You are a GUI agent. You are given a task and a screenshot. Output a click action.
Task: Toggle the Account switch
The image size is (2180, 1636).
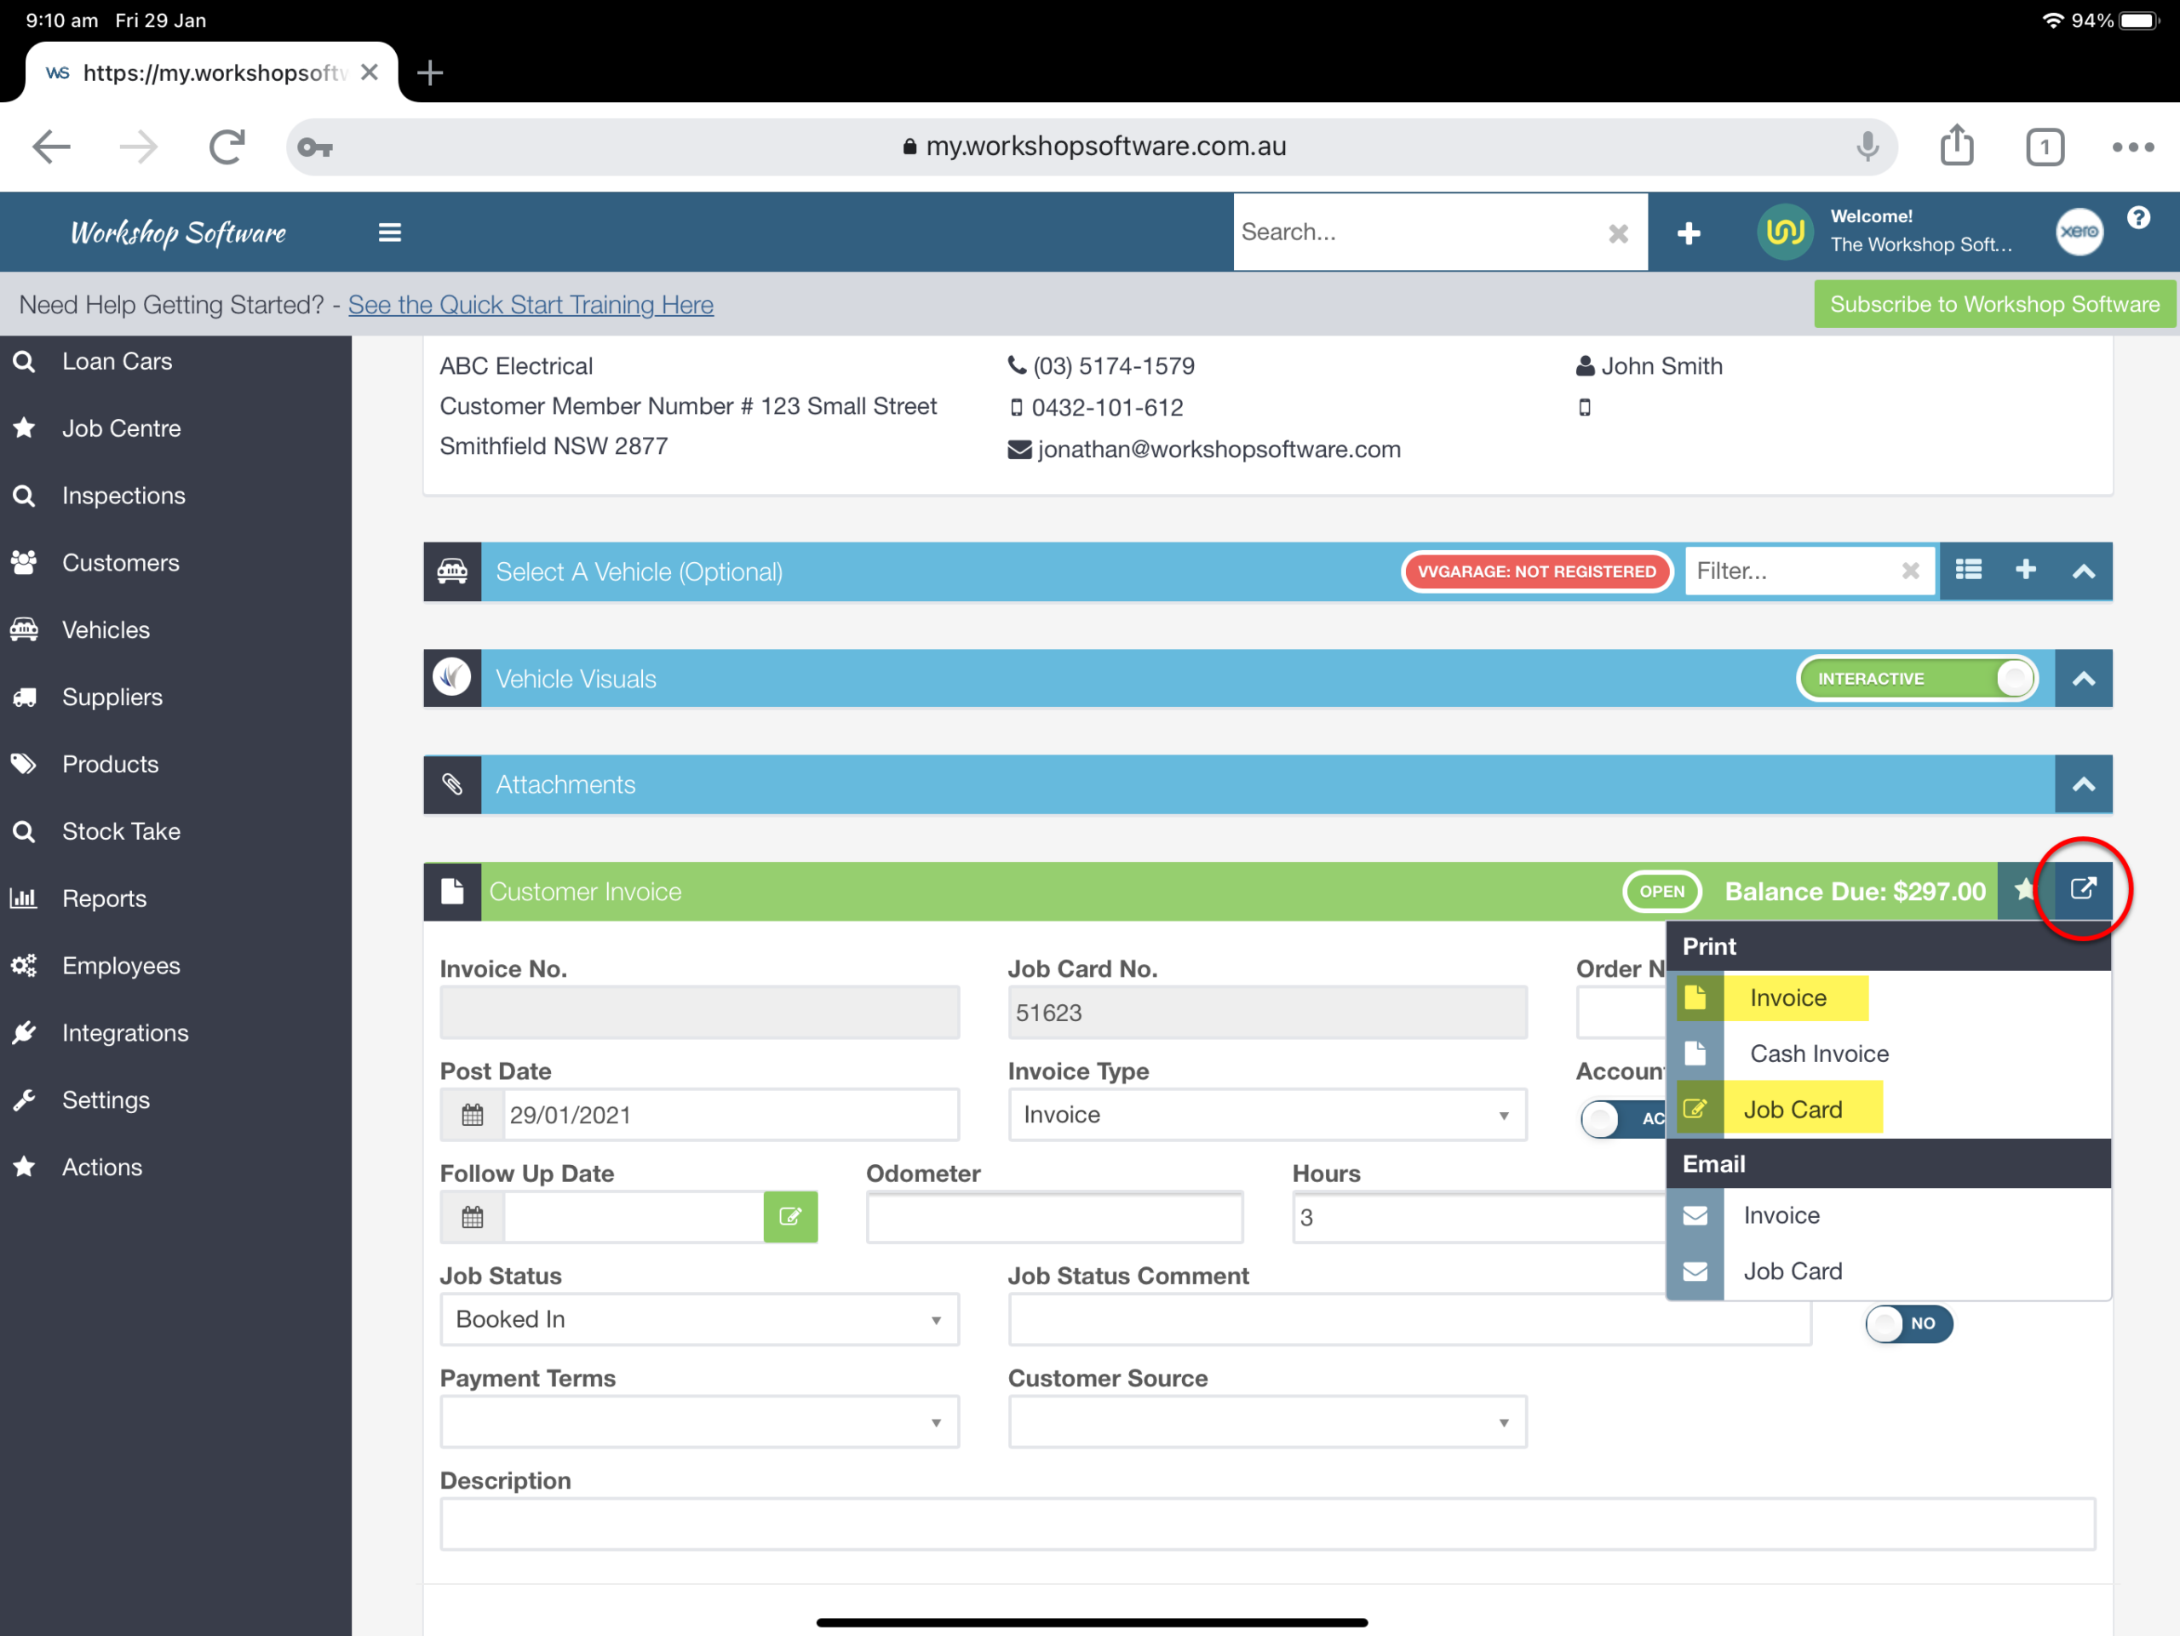point(1623,1117)
